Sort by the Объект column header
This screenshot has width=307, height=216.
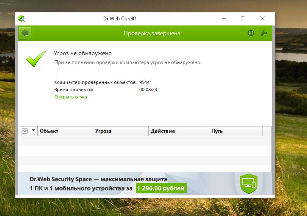click(65, 131)
